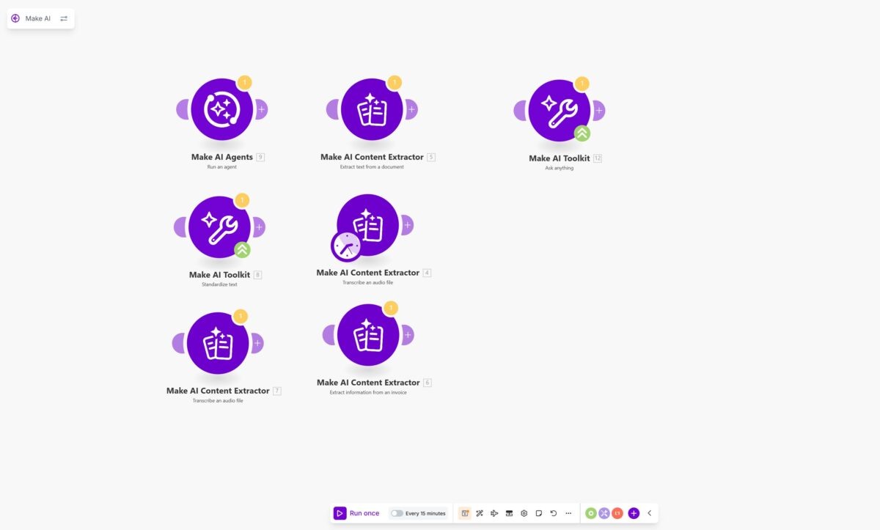
Task: Click the green round favorite app icon
Action: (591, 513)
